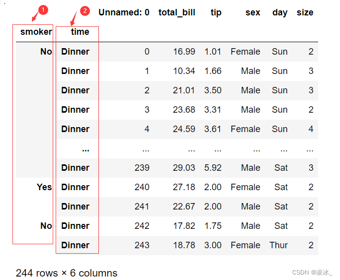Click "Sat" in the 22.67 row
This screenshot has width=340, height=280.
point(281,207)
